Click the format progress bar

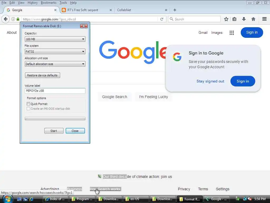coord(55,119)
